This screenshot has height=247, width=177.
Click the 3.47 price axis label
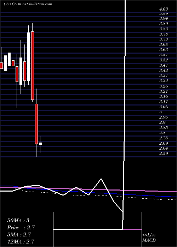pyautogui.click(x=164, y=65)
